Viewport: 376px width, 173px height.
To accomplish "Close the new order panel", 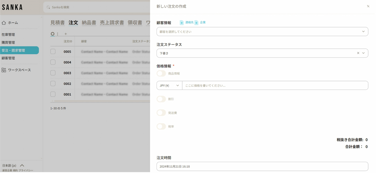I will click(368, 6).
